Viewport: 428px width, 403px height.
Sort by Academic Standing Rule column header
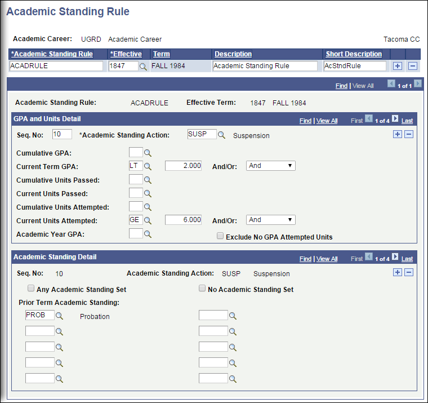coord(52,54)
